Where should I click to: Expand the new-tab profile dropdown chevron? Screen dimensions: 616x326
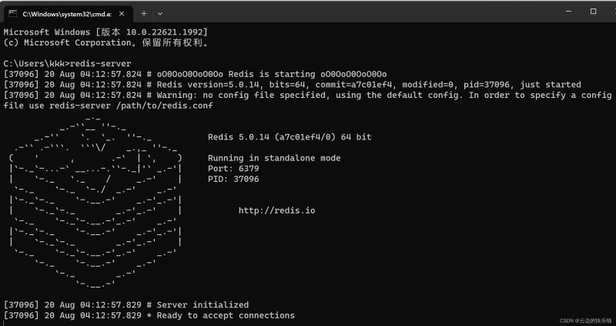pos(160,13)
